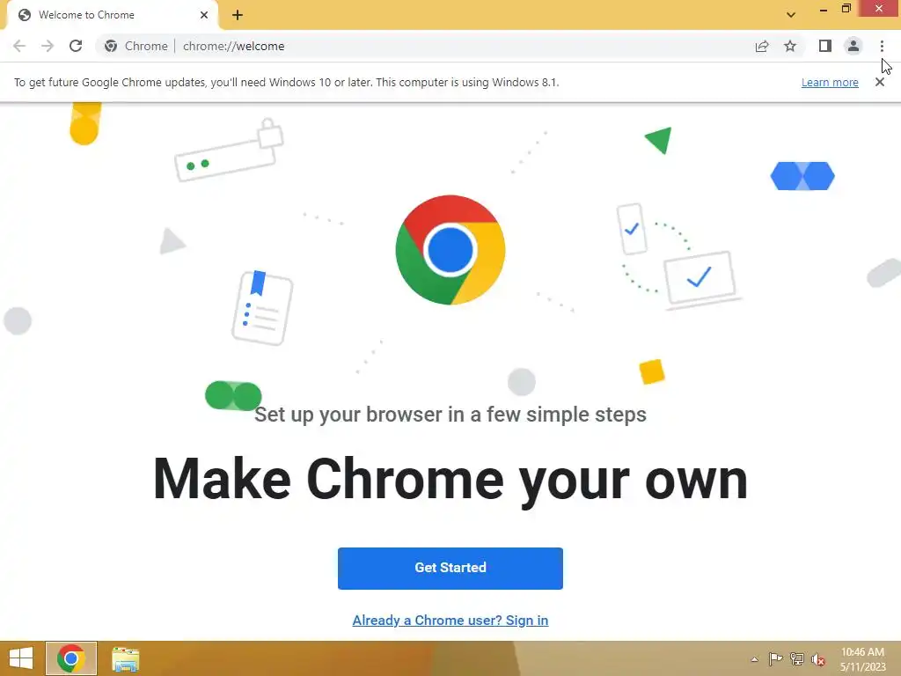Open the Learn more link
Viewport: 901px width, 676px height.
pyautogui.click(x=830, y=82)
